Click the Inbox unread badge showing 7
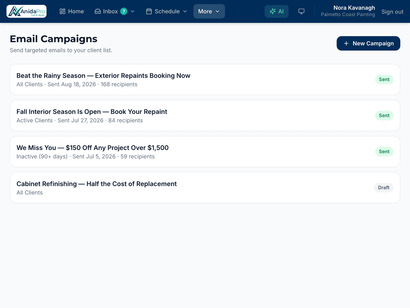 [x=124, y=11]
